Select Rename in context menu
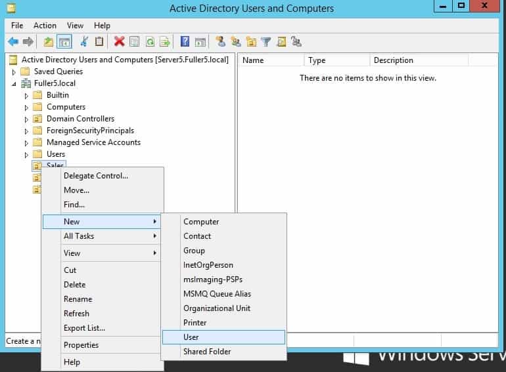Viewport: 506px width, 372px height. point(101,299)
